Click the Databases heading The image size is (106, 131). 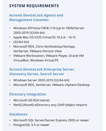pos(18,114)
